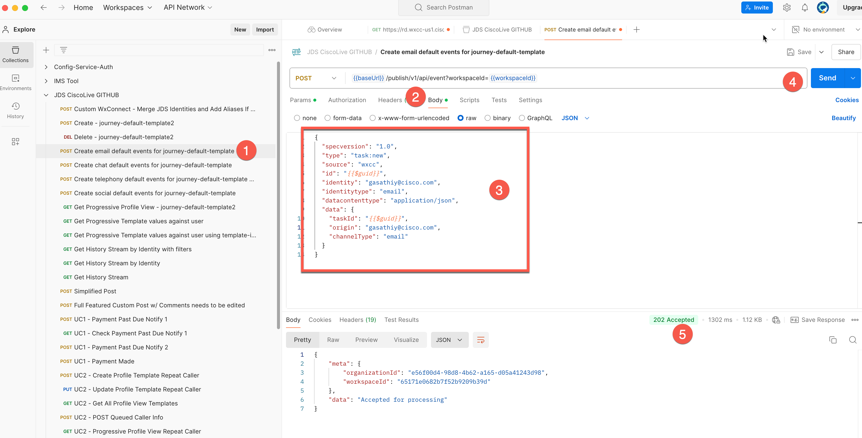The width and height of the screenshot is (862, 438).
Task: Click the wrap lines icon in response
Action: tap(481, 340)
